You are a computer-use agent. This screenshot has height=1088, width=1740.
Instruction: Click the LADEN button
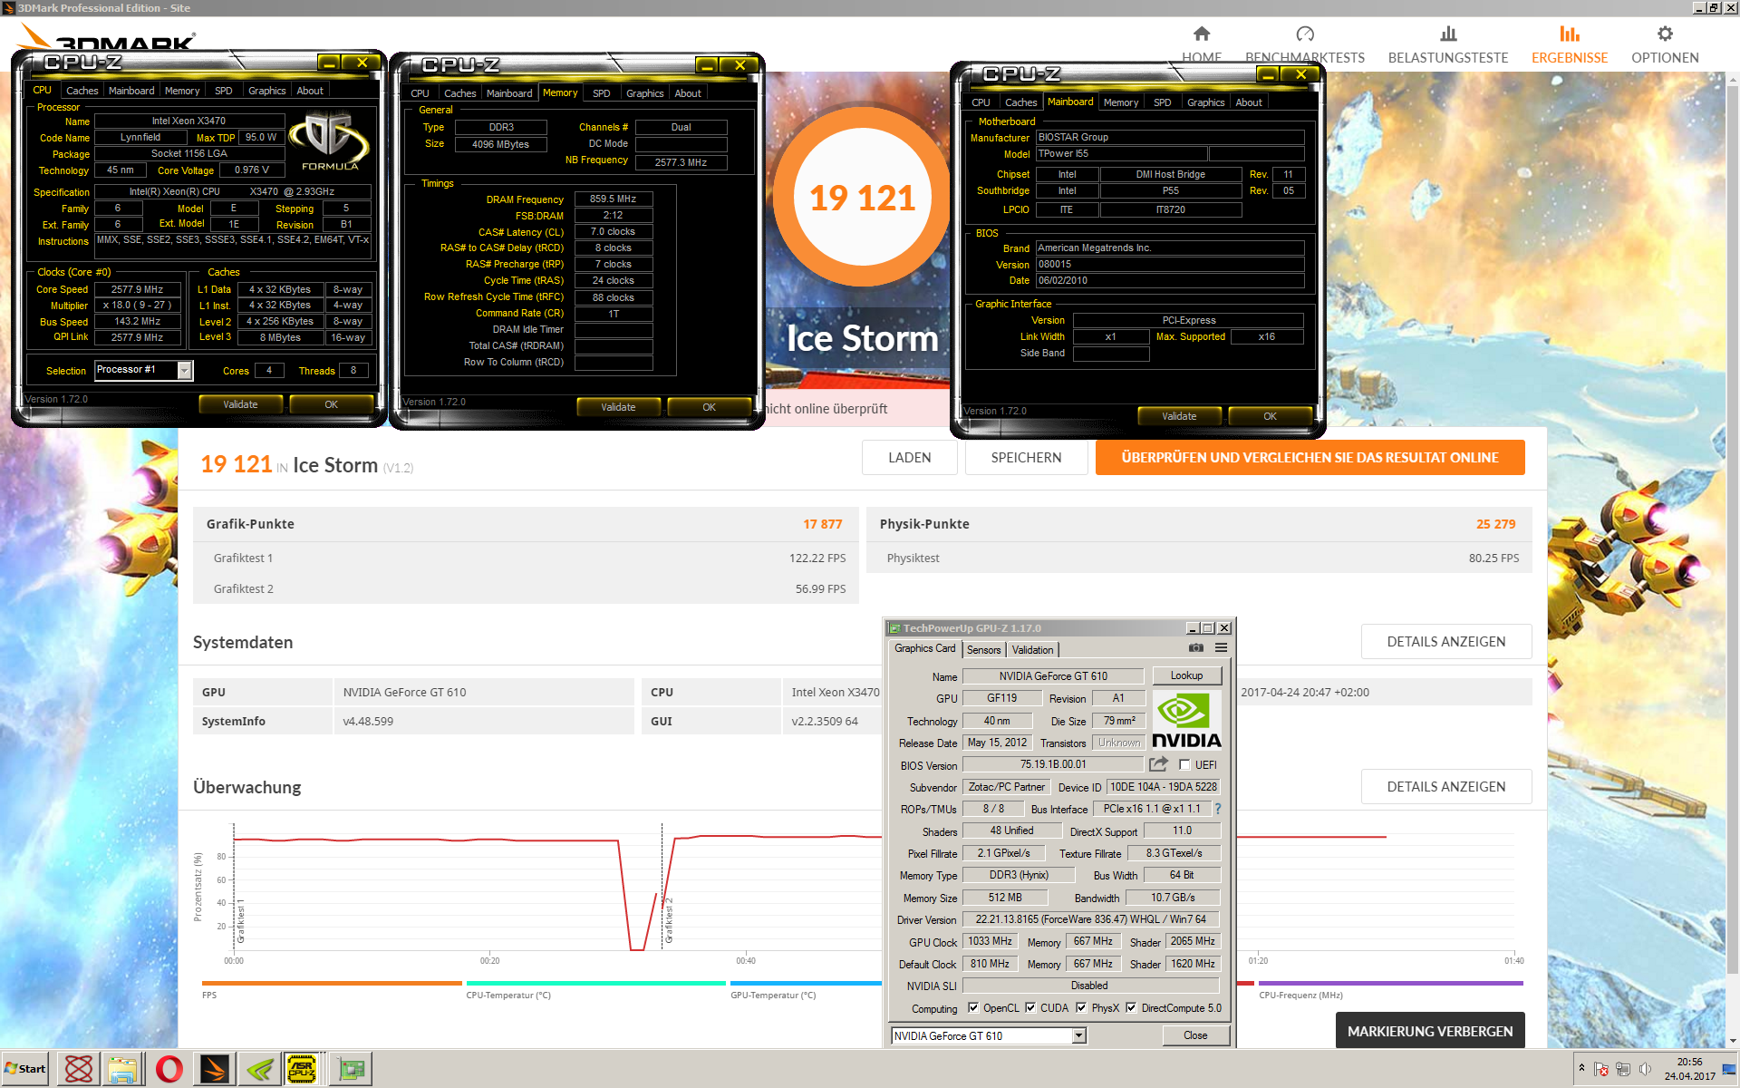909,458
